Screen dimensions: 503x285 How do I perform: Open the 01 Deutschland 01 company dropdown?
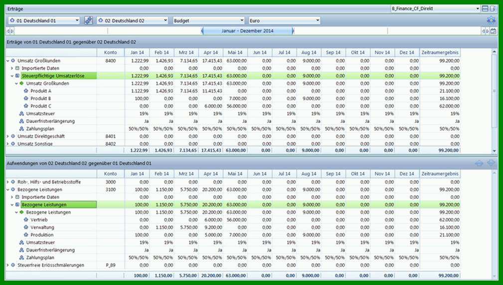(x=44, y=20)
